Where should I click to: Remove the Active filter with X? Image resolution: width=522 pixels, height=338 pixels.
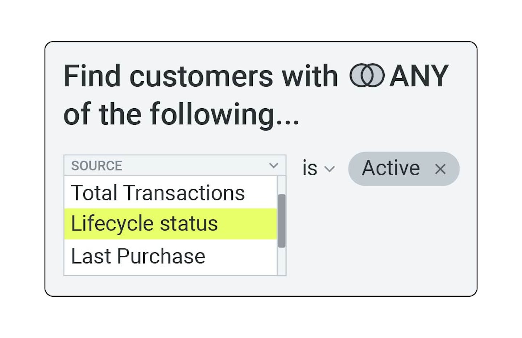tap(440, 169)
